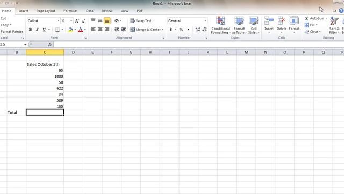Click AutoSum button
The image size is (344, 194).
314,18
